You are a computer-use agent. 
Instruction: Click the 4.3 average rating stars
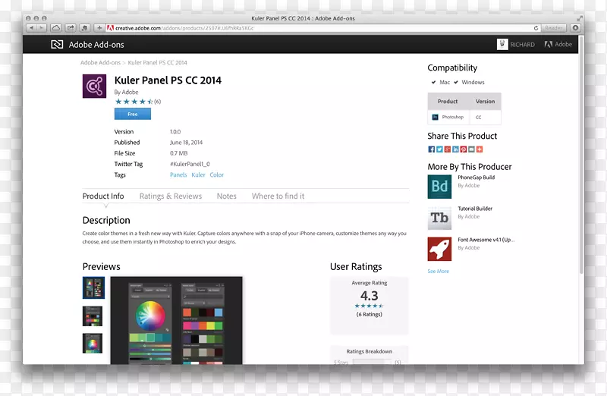[x=369, y=306]
